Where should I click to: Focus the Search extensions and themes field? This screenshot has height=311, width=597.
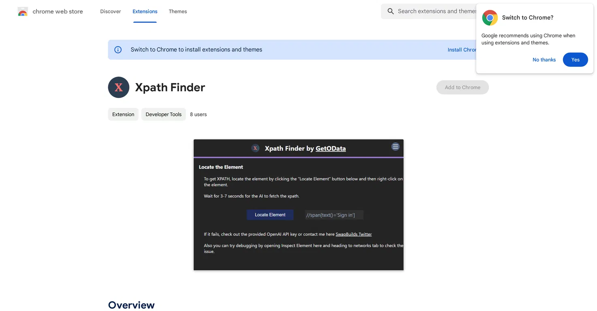[x=430, y=11]
